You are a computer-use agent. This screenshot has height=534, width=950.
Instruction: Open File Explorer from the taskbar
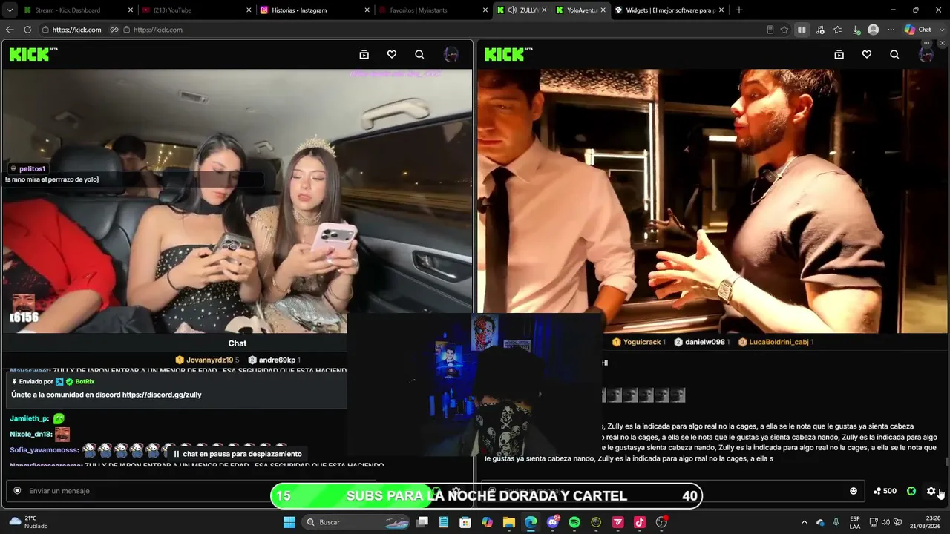pos(509,522)
